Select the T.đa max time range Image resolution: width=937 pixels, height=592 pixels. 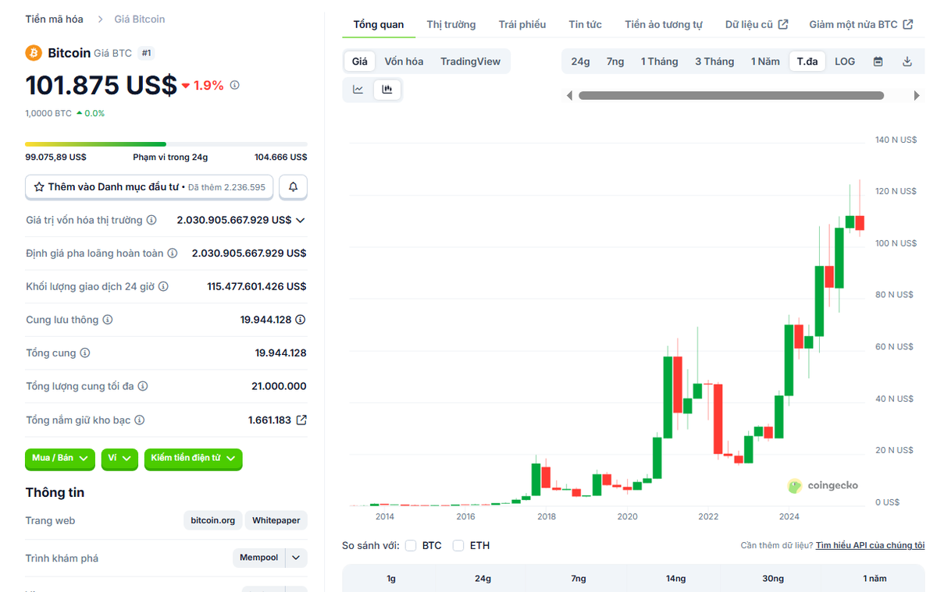[x=807, y=62]
